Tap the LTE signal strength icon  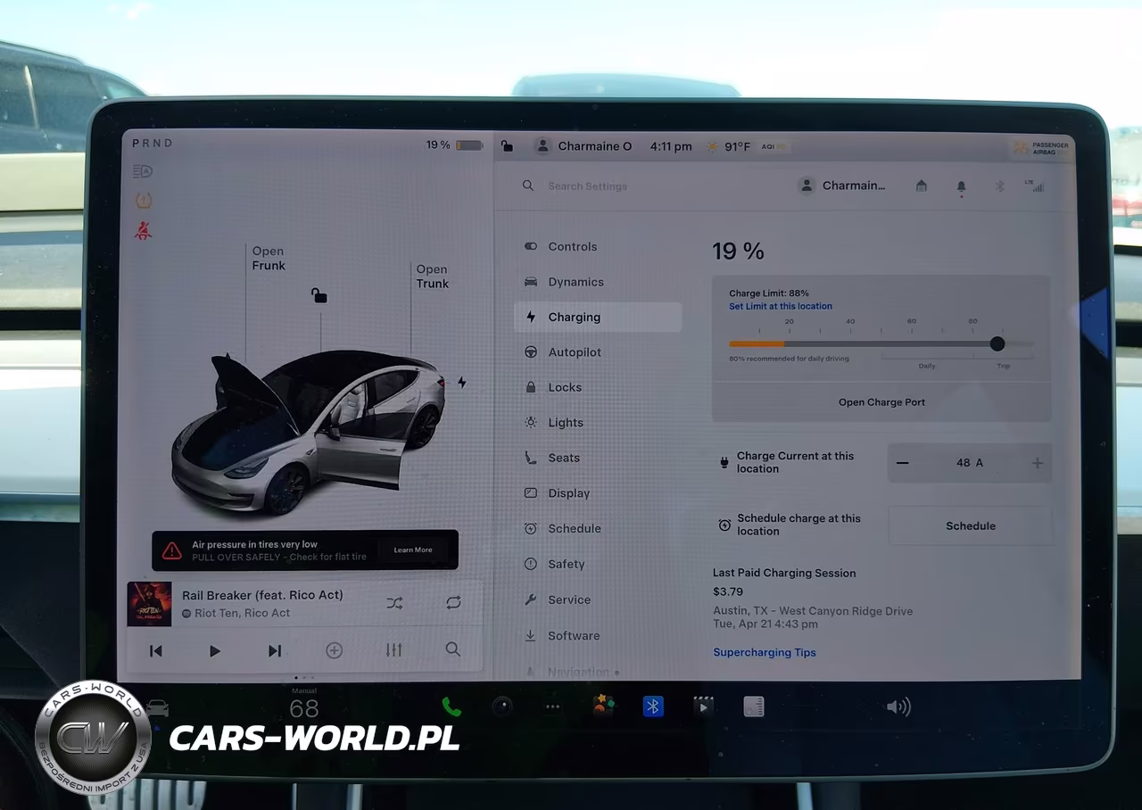(x=1035, y=186)
